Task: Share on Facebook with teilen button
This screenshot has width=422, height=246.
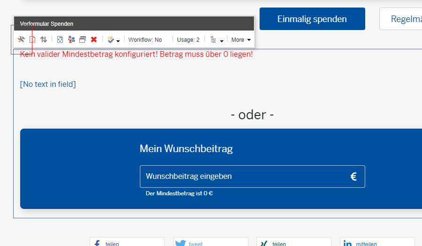Action: click(x=127, y=242)
